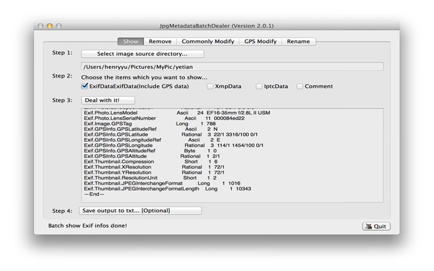
Task: Open the Commonly Modify tab
Action: [208, 42]
